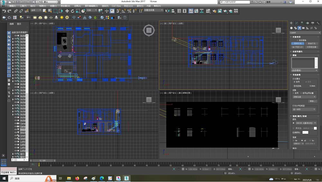Enable the 自动栅格 checkbox

pos(298,40)
